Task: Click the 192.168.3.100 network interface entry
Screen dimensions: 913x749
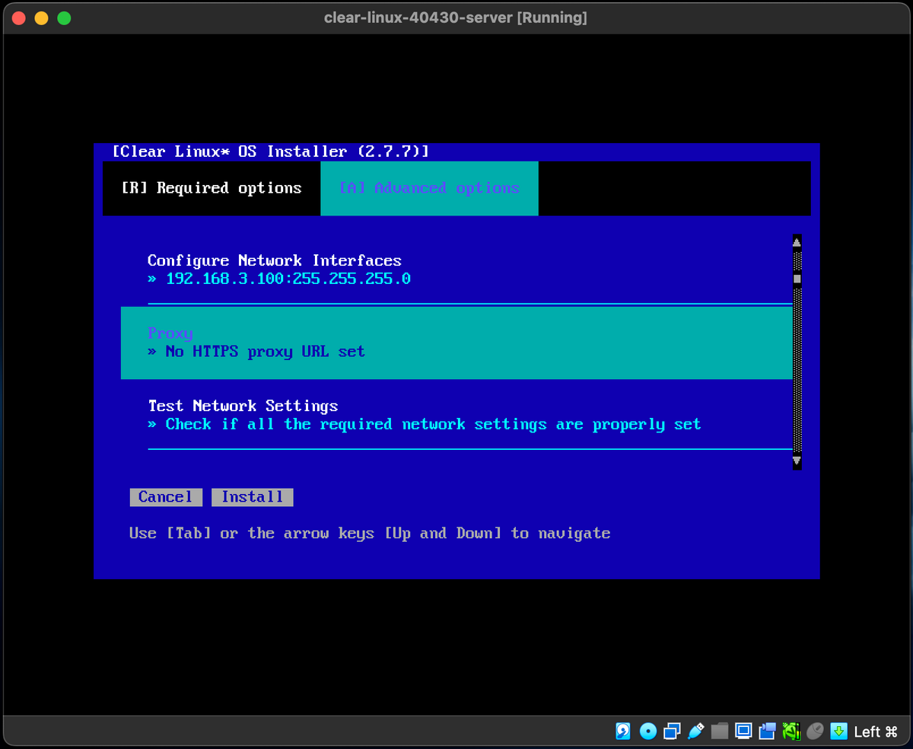Action: (288, 279)
